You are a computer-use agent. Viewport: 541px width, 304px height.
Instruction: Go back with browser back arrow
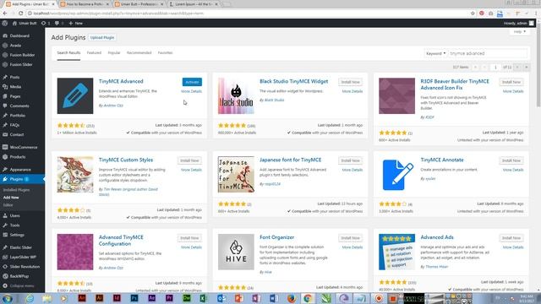click(5, 14)
